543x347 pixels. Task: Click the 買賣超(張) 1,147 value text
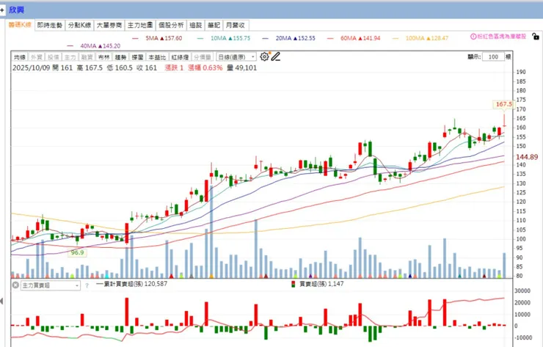click(321, 284)
